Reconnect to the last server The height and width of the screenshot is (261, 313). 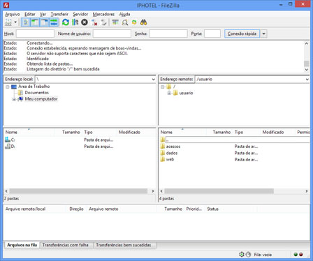pyautogui.click(x=103, y=22)
